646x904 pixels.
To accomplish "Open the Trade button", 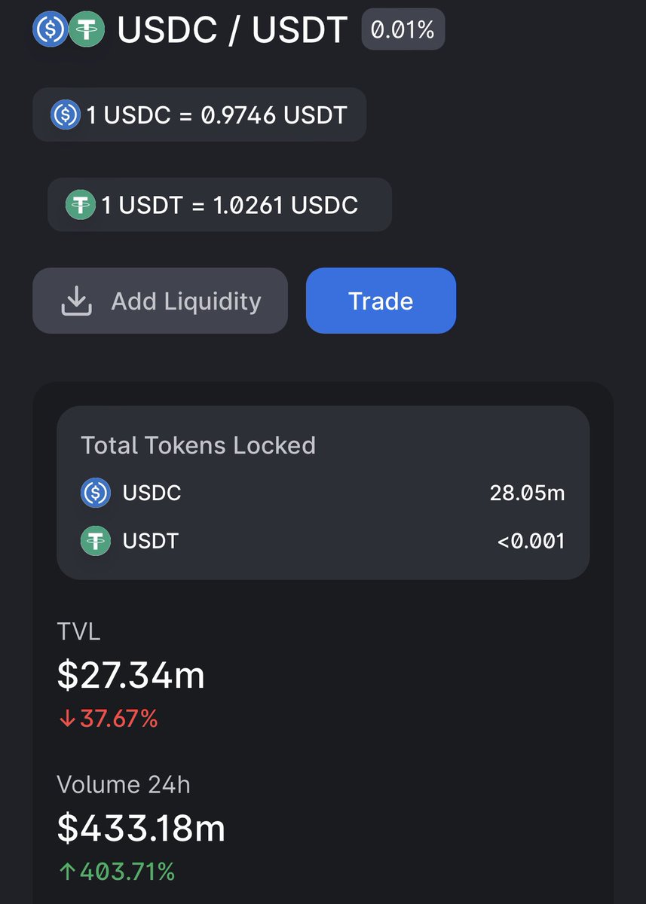I will [381, 301].
